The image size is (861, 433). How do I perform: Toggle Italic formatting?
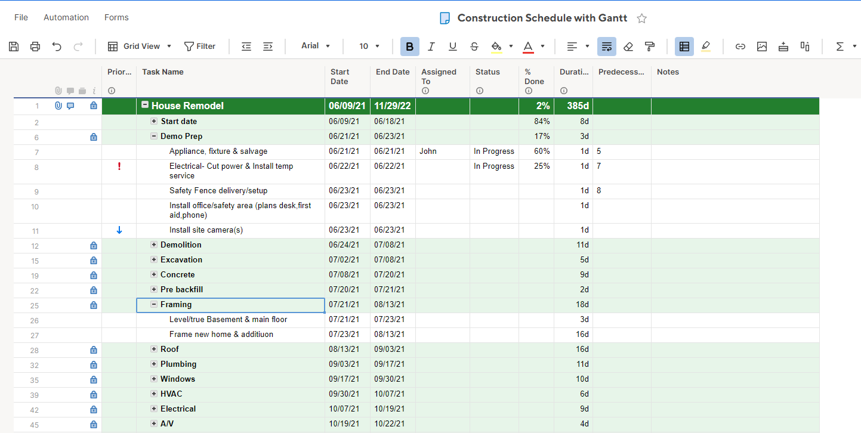tap(431, 47)
